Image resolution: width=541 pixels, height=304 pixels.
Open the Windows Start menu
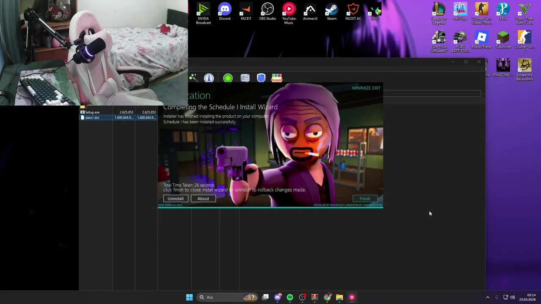(x=189, y=297)
